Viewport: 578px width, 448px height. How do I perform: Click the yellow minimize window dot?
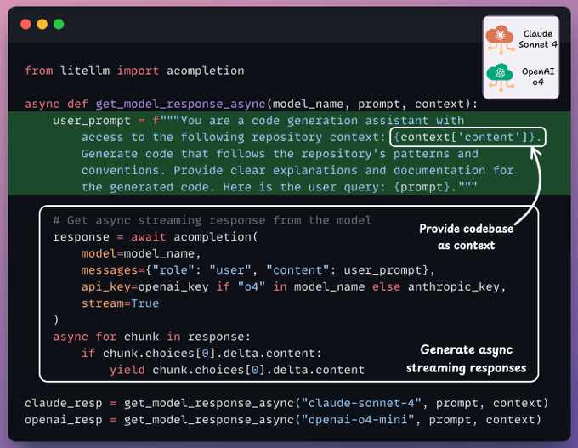[x=42, y=25]
